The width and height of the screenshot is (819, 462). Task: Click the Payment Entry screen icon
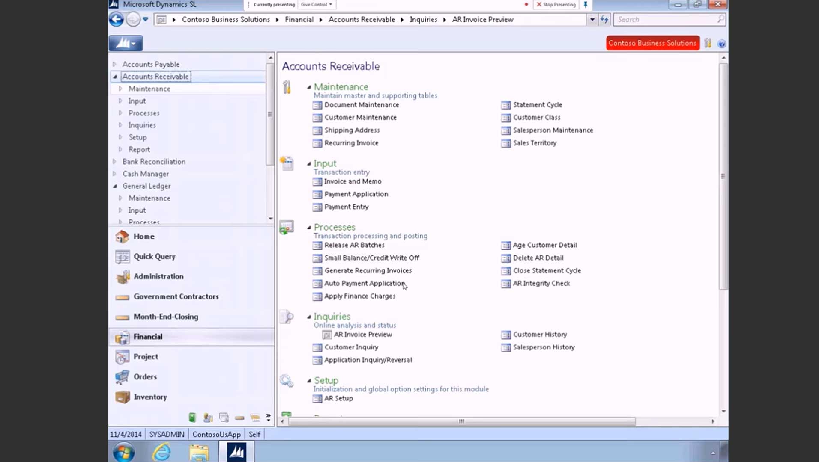[317, 207]
